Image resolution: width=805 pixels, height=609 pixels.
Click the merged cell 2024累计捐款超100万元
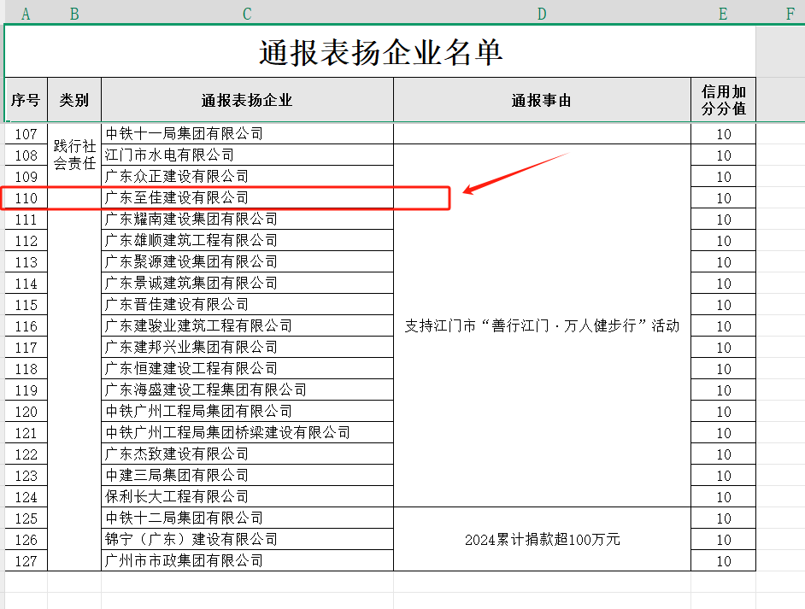click(x=542, y=539)
